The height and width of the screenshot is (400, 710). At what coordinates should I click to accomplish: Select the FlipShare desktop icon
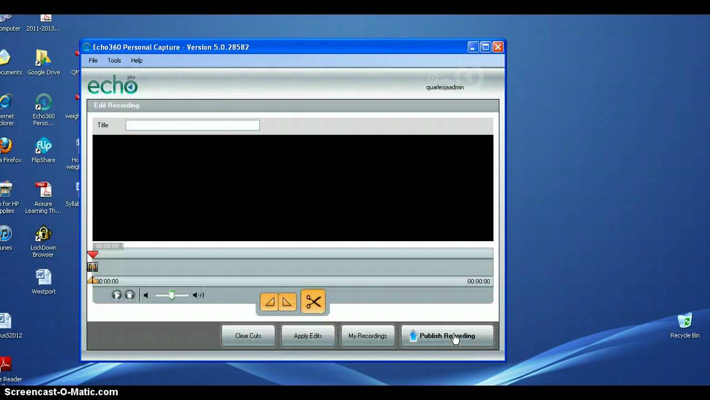point(43,151)
